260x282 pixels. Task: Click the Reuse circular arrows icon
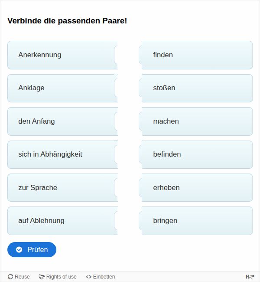[10, 277]
